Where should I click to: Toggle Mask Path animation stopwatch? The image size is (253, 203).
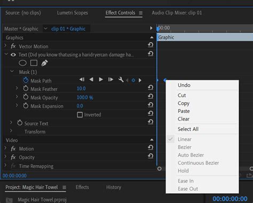(26, 80)
